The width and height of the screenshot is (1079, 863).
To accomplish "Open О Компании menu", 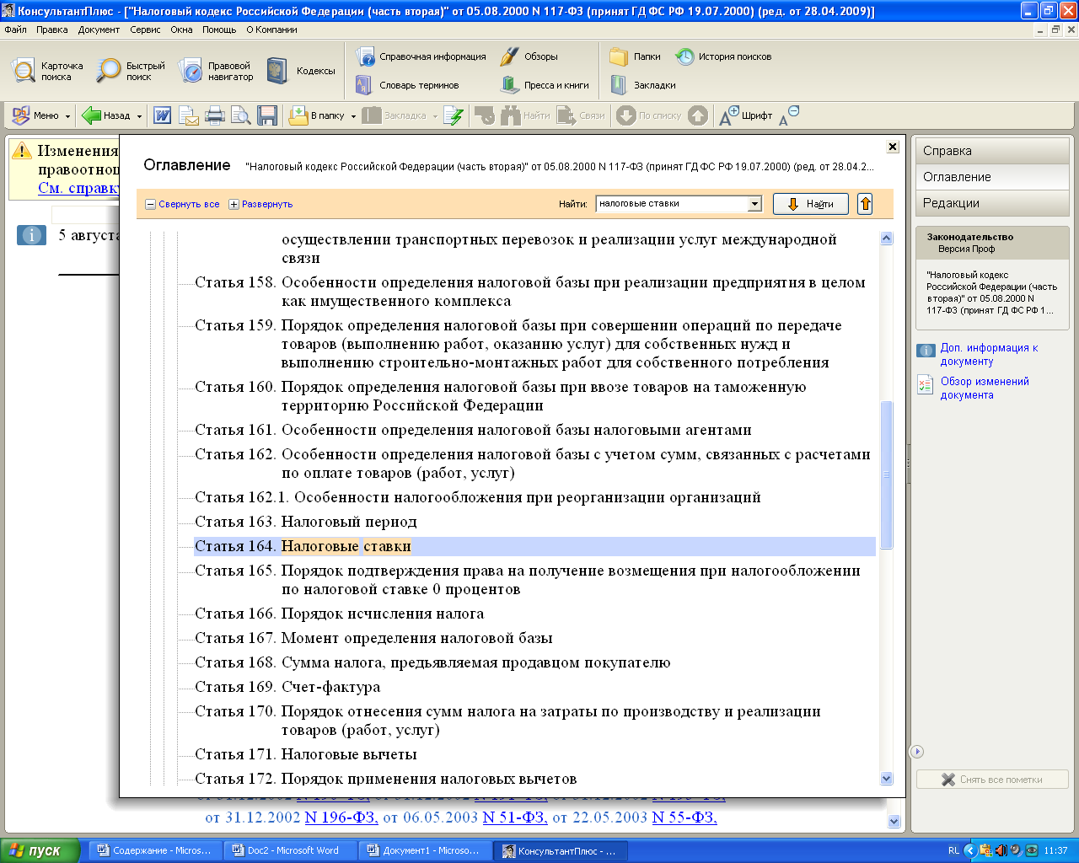I will (x=271, y=29).
